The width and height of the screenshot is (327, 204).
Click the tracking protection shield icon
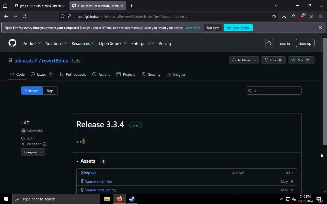[63, 17]
